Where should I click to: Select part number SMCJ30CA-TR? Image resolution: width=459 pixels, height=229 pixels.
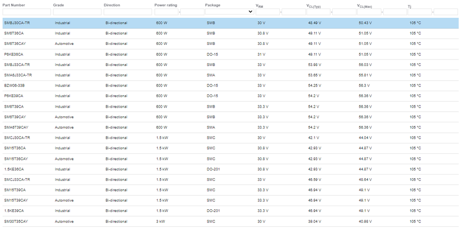pos(17,138)
